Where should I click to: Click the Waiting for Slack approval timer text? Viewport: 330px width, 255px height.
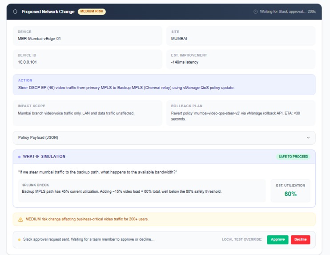tap(288, 12)
